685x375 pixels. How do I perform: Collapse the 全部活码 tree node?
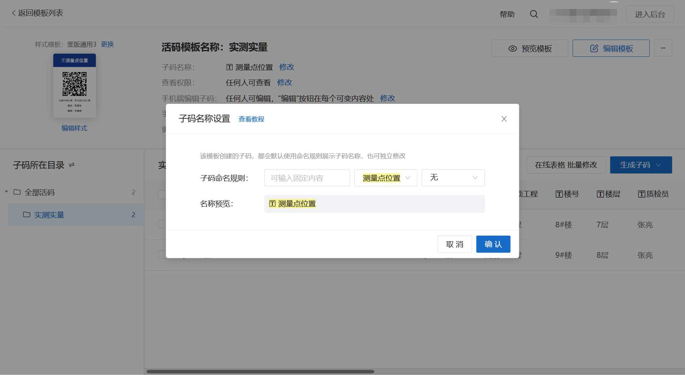coord(6,192)
